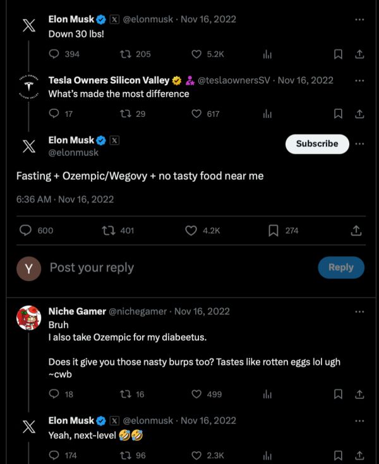Open the @nichegamer profile handle
The height and width of the screenshot is (464, 379).
point(138,311)
